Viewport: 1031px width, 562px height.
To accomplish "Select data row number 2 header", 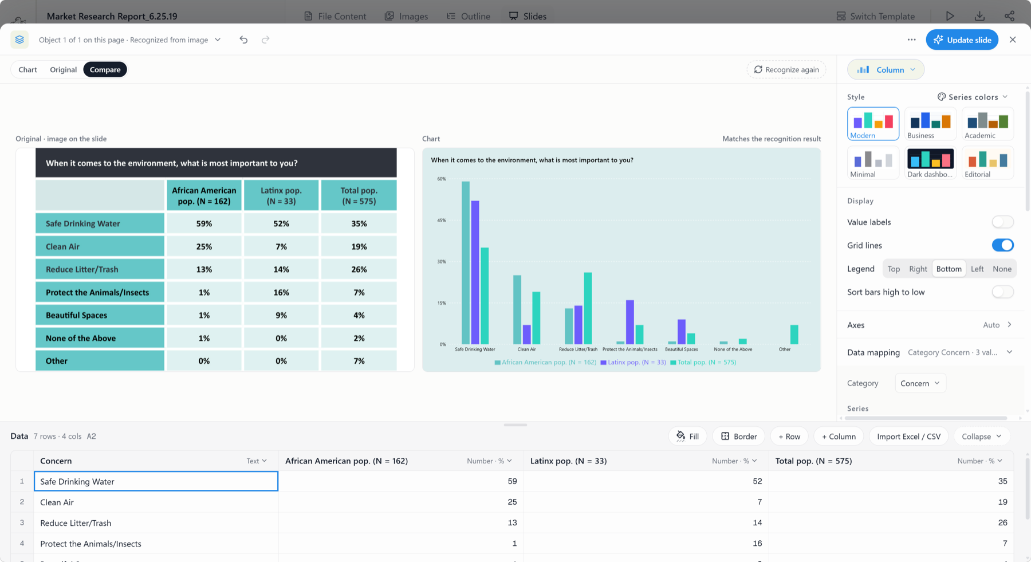I will coord(22,502).
